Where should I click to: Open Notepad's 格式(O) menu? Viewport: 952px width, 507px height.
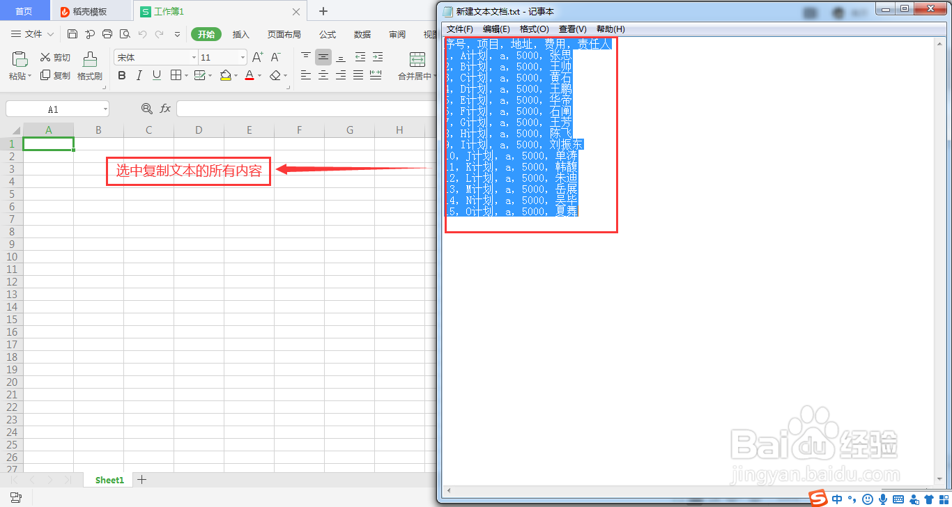point(535,29)
